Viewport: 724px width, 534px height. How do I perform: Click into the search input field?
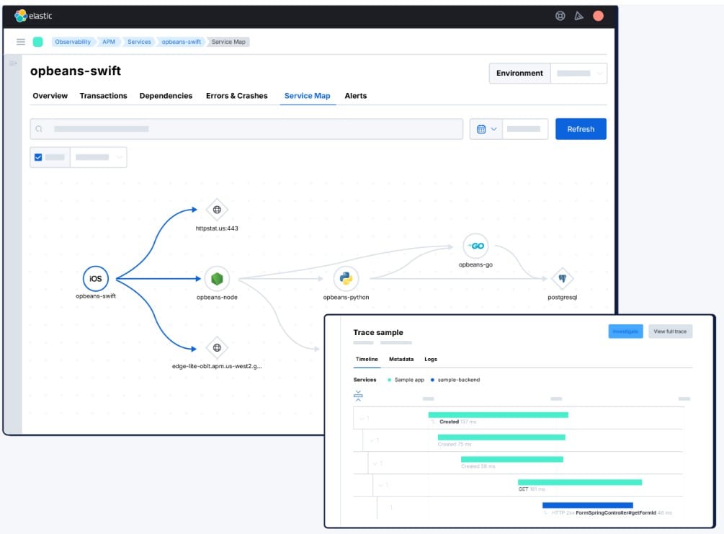point(249,128)
